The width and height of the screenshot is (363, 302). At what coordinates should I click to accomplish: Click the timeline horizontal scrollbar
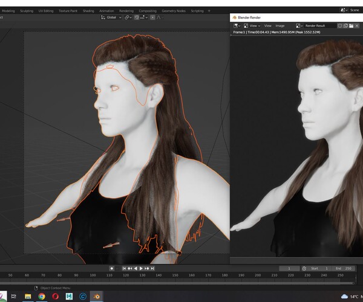coord(177,283)
